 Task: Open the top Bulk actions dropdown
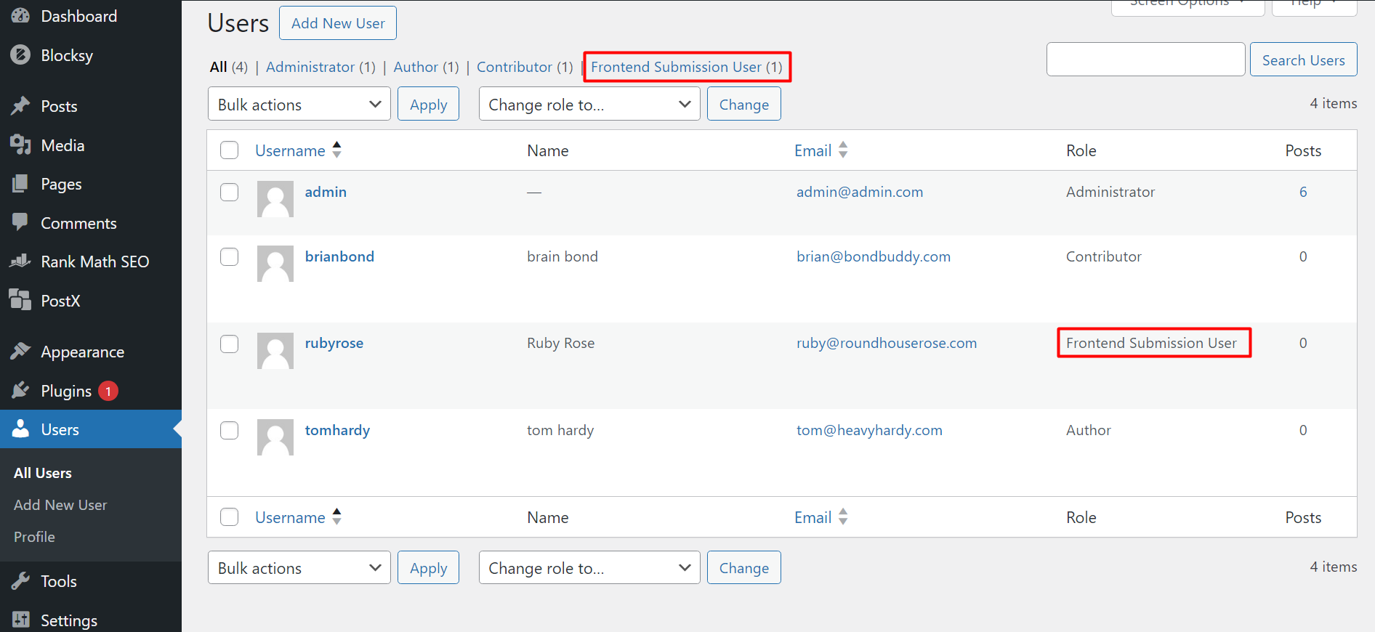pos(299,104)
